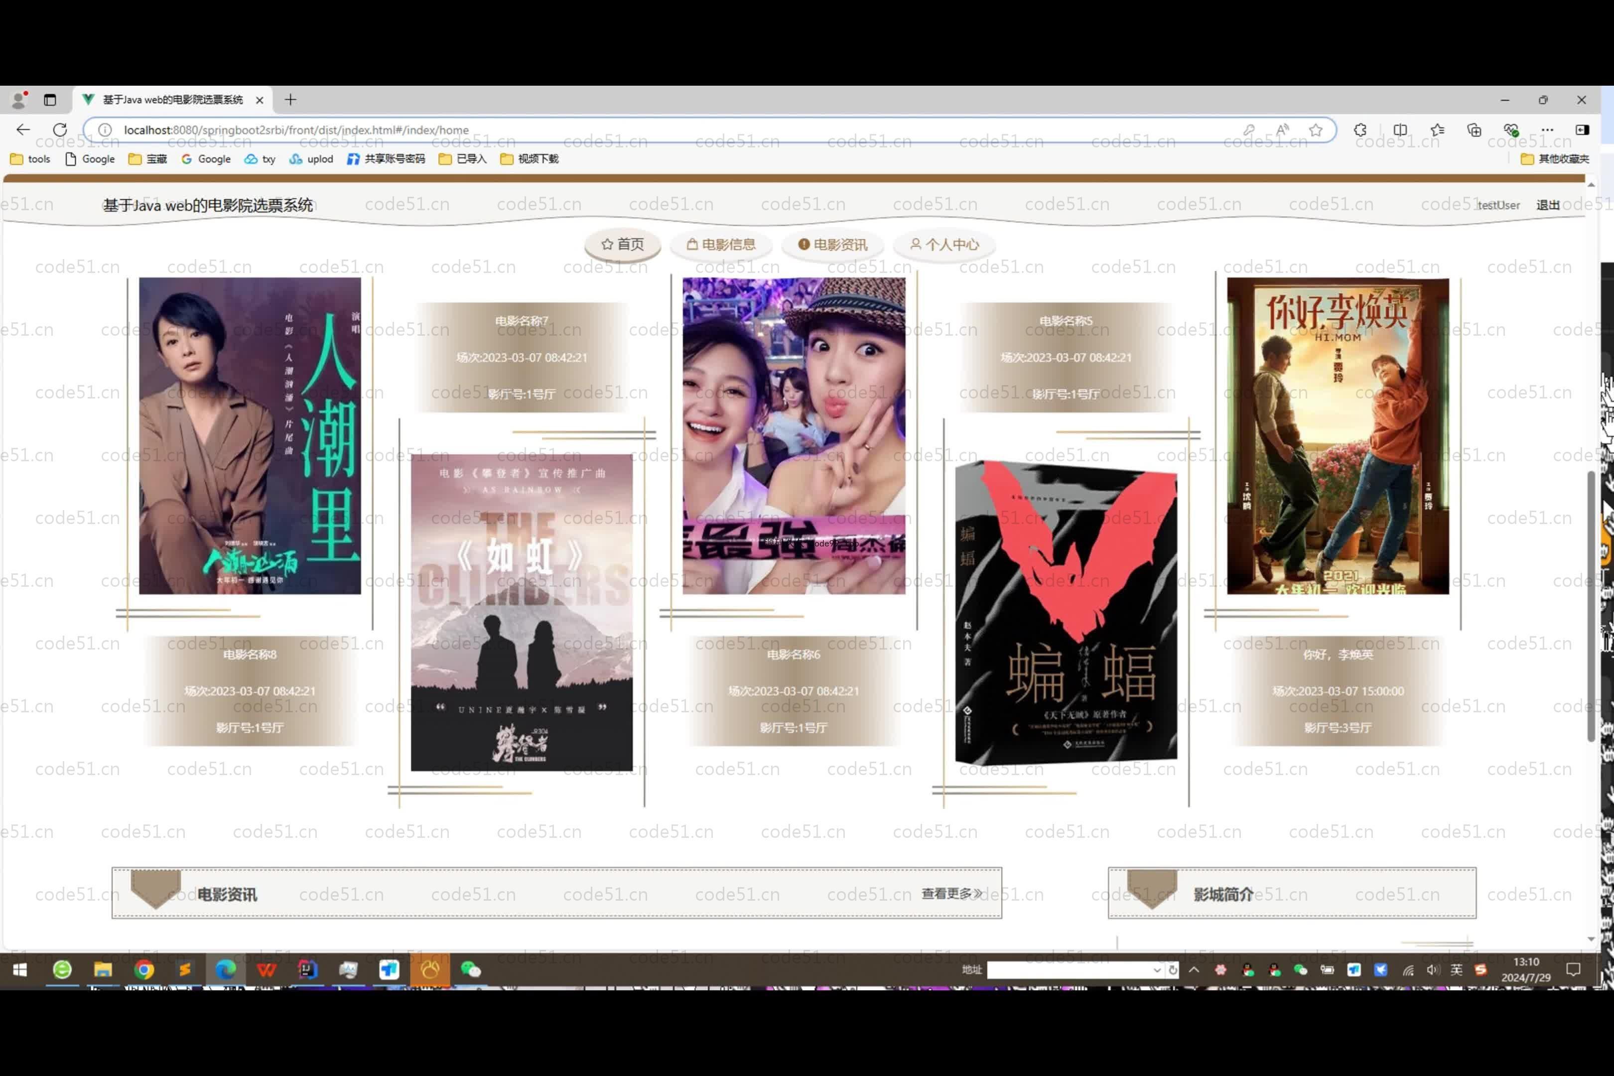Open IntelliJ IDEA from taskbar
This screenshot has width=1614, height=1076.
click(x=307, y=969)
